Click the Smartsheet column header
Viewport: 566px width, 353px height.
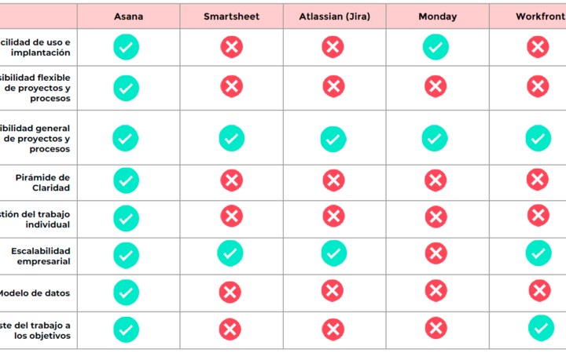(231, 16)
